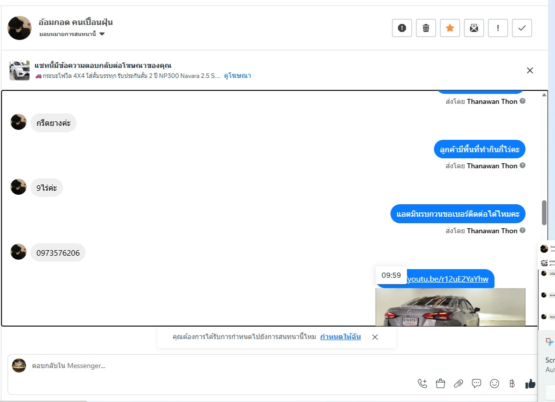555x402 pixels.
Task: Attach a file with the paperclip icon
Action: (458, 384)
